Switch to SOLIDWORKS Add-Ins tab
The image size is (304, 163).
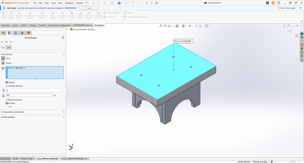83,25
